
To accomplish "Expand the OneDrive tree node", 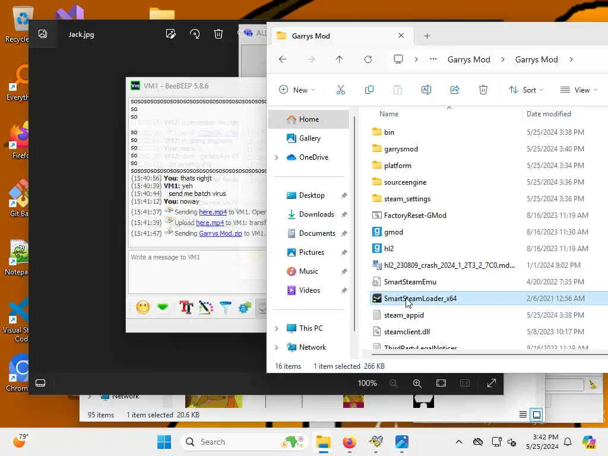I will pos(277,157).
